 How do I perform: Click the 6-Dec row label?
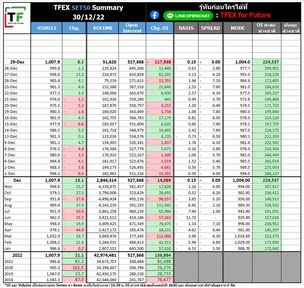coord(10,161)
